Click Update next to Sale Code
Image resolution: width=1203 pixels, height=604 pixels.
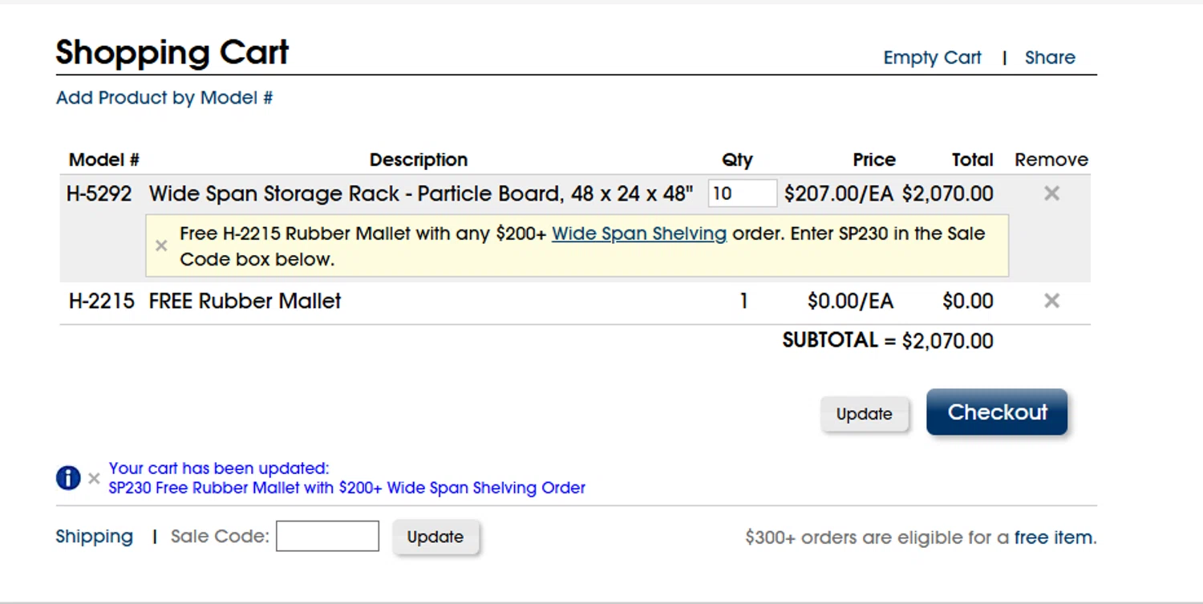pos(435,537)
